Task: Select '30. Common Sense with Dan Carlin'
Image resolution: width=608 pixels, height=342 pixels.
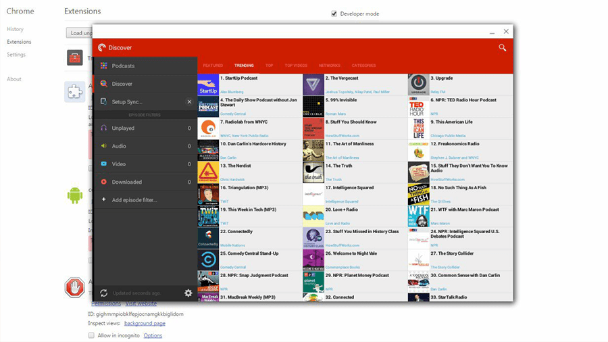Action: pos(465,275)
